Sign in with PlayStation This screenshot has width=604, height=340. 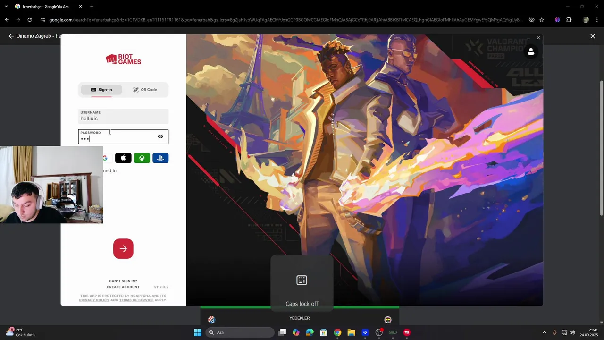tap(160, 158)
